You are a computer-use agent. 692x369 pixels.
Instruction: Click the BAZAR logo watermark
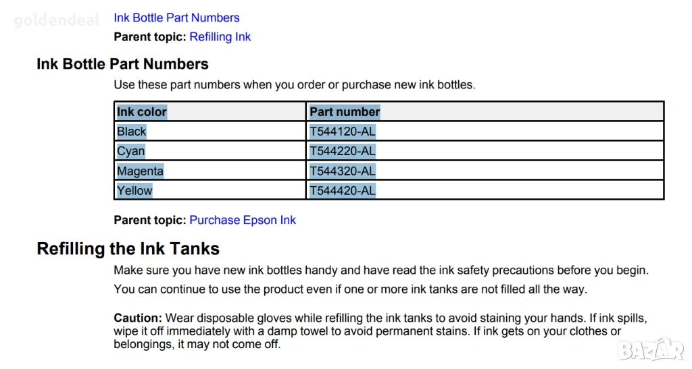coord(651,349)
